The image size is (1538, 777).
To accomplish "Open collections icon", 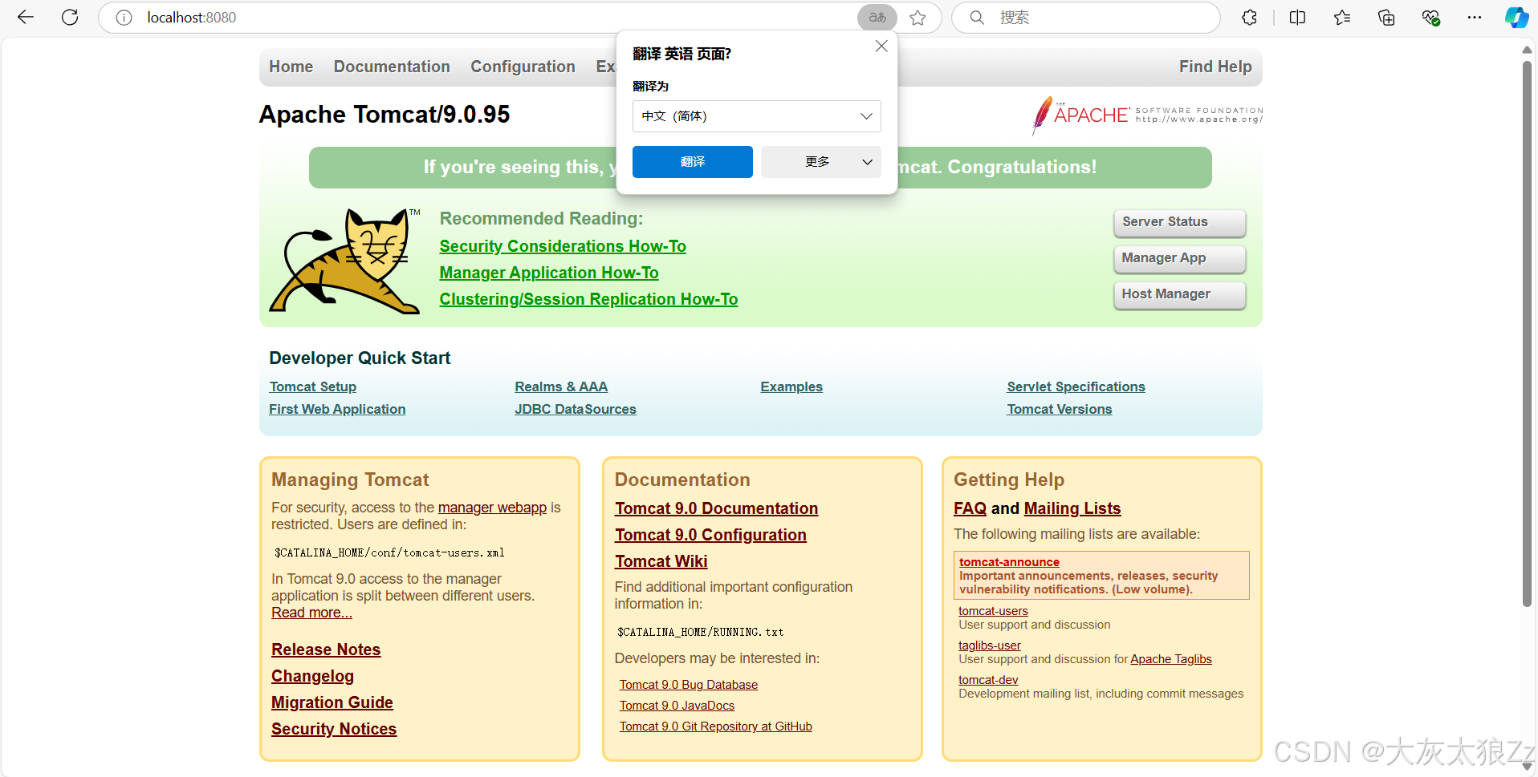I will click(x=1386, y=18).
